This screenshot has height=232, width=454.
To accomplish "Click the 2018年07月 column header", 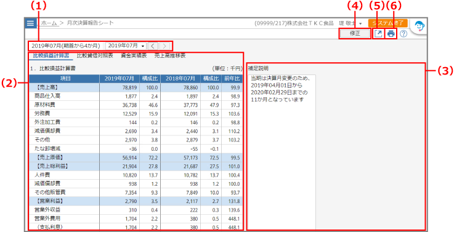I will click(x=180, y=79).
